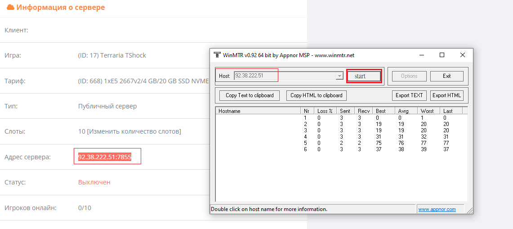Click the Loss % column header
513x229 pixels.
[x=325, y=111]
